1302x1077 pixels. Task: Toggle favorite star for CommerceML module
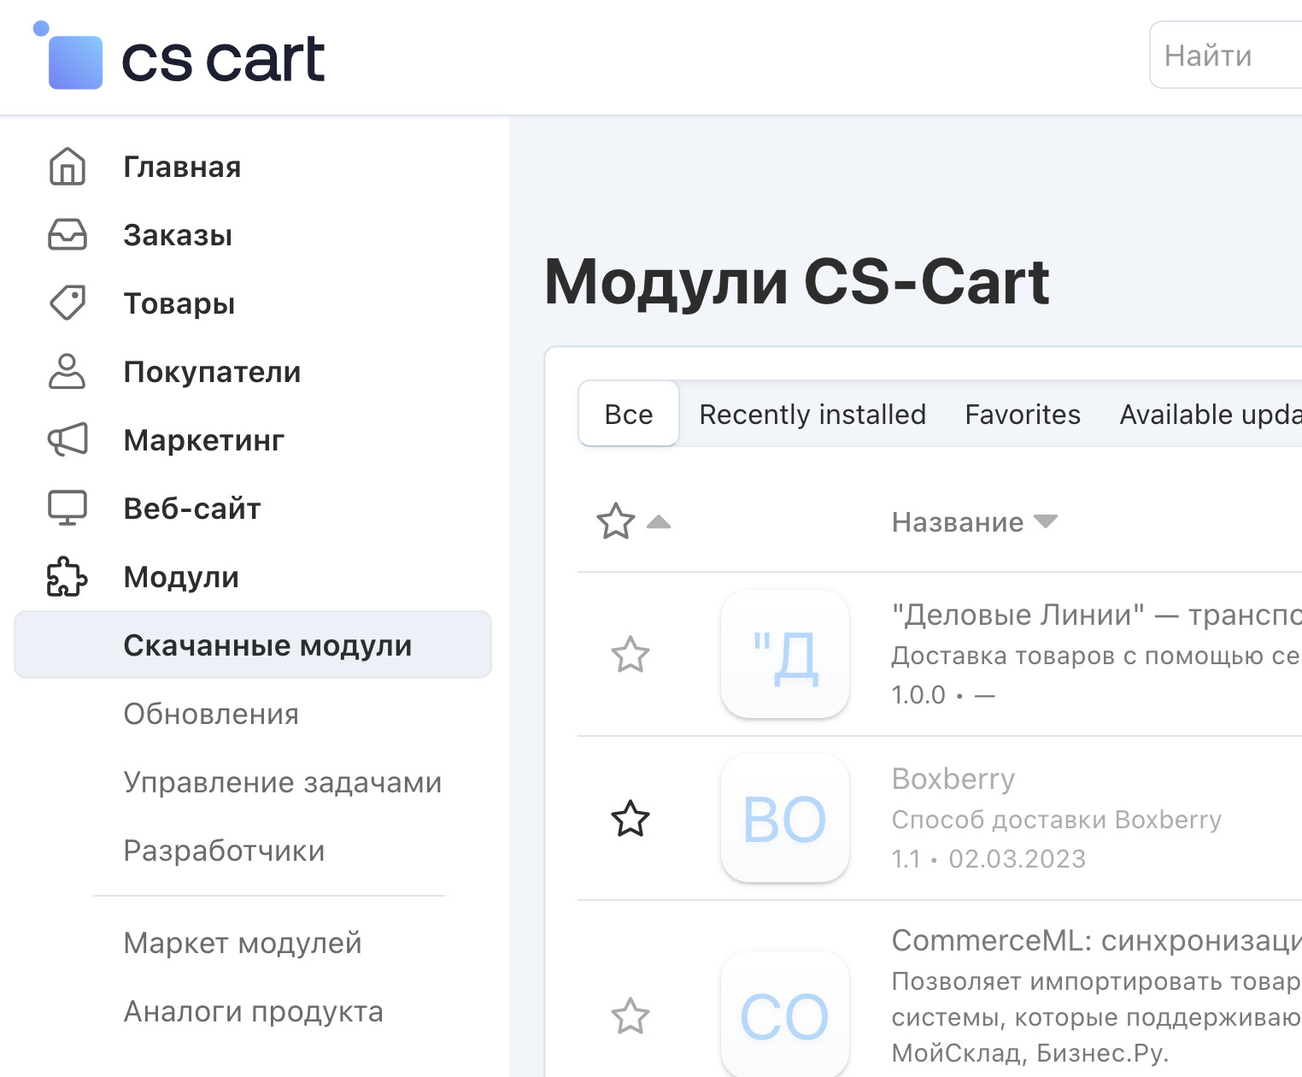pos(630,1017)
